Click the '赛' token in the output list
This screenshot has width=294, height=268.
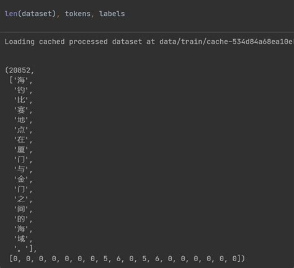coord(21,110)
